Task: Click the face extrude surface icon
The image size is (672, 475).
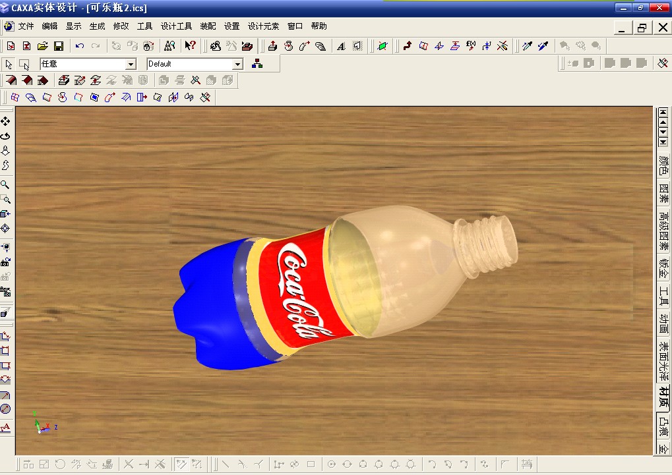Action: (64, 80)
